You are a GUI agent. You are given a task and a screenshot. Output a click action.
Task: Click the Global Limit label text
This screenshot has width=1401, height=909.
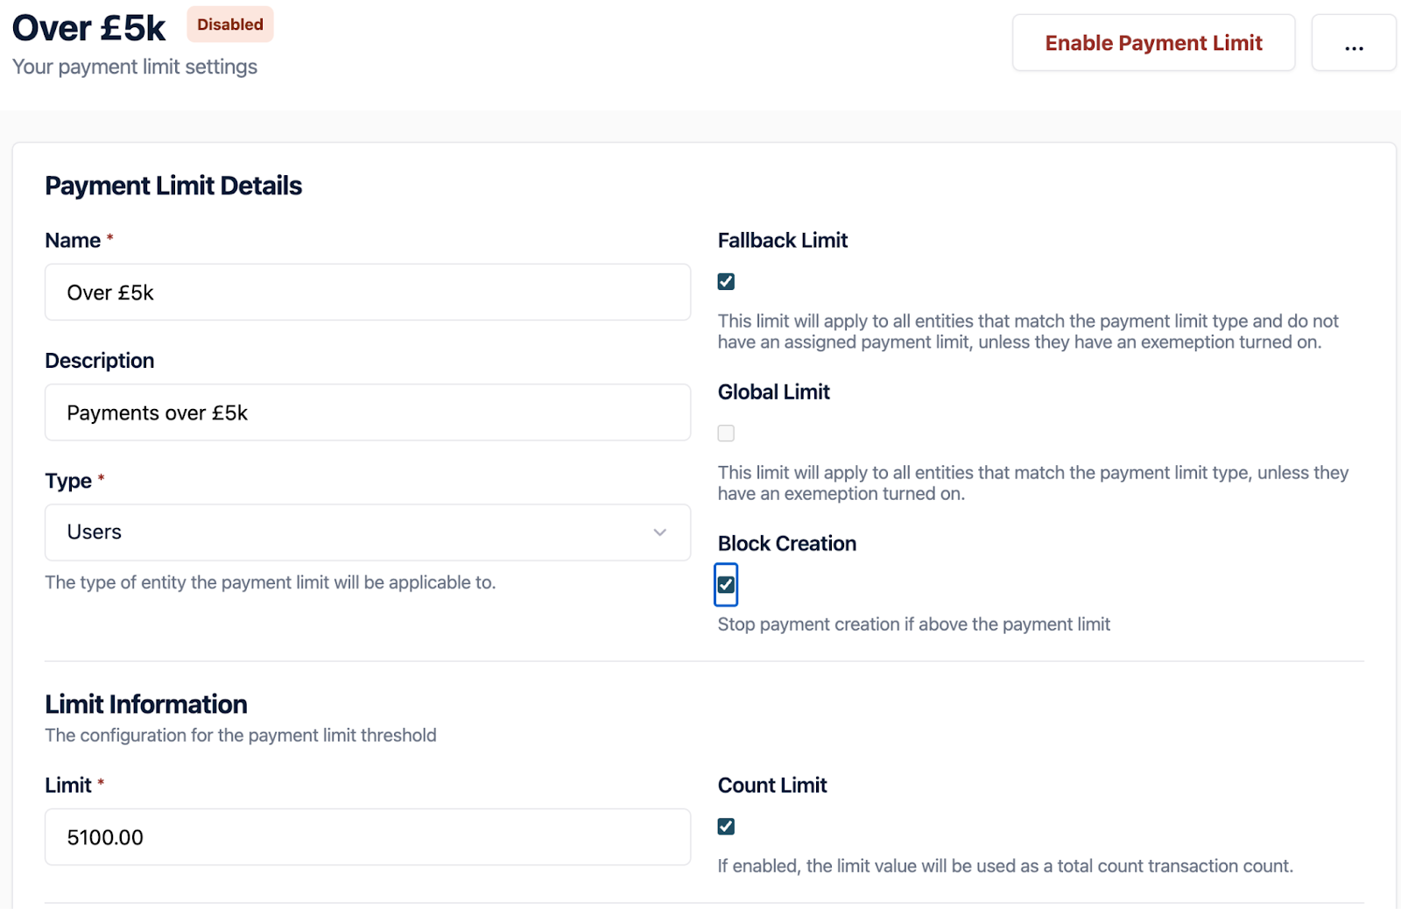point(773,392)
